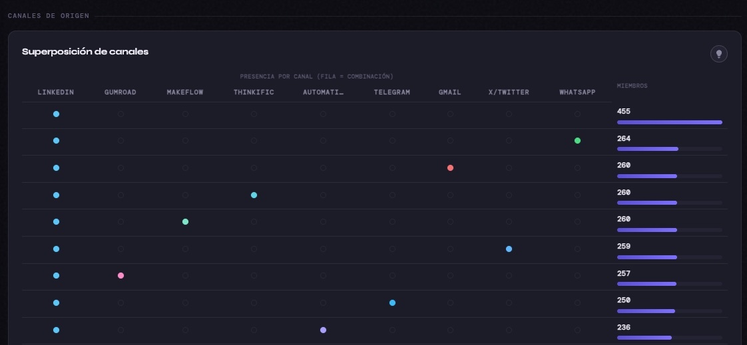Click the green WhatsApp dot in 264 row
747x345 pixels.
tap(577, 140)
